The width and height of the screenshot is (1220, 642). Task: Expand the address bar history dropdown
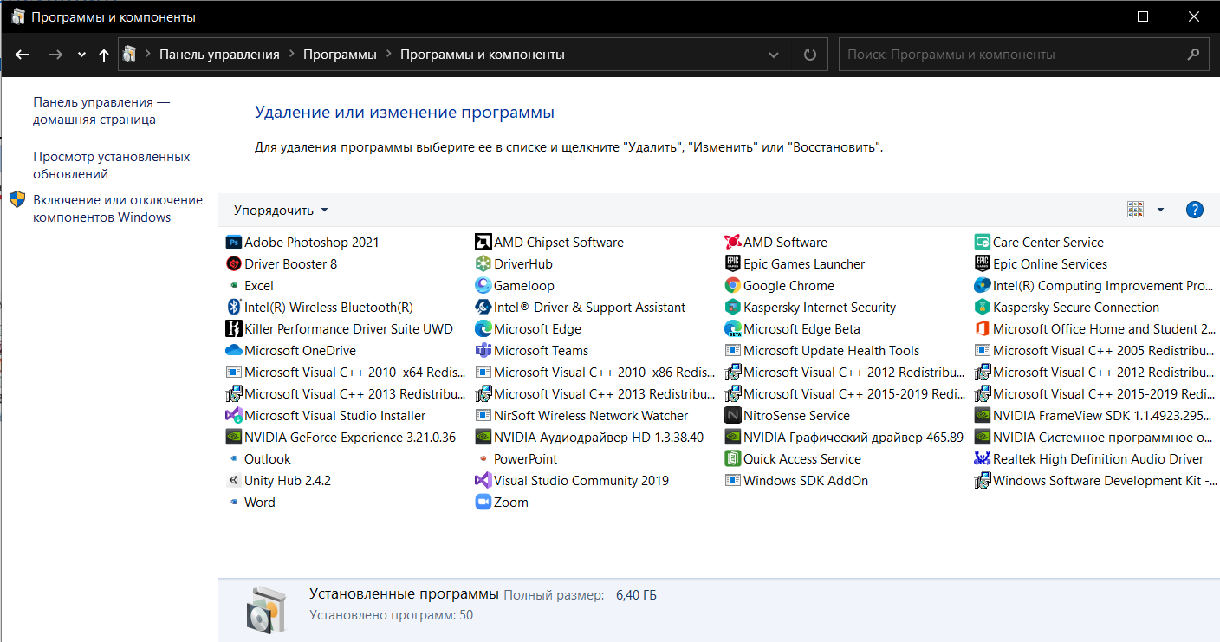774,55
